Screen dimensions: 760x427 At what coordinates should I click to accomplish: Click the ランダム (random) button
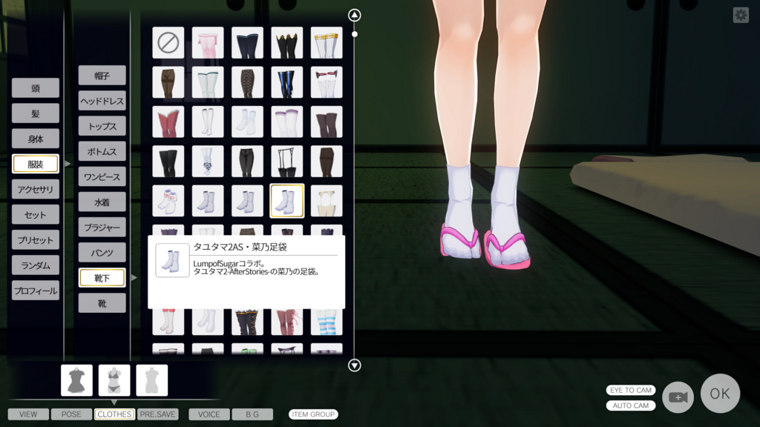[x=36, y=265]
